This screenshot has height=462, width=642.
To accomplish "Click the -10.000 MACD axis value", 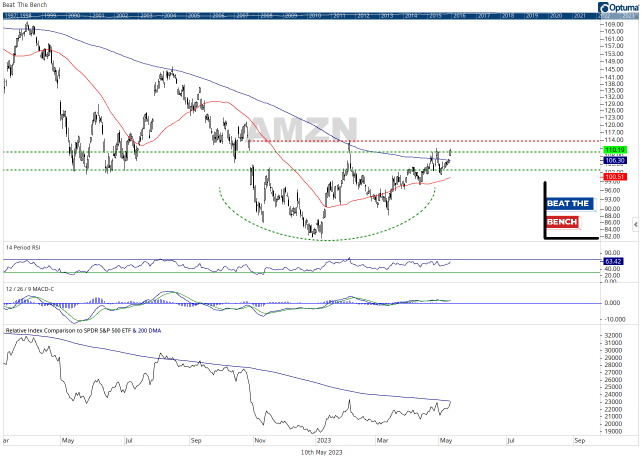I will pos(615,319).
